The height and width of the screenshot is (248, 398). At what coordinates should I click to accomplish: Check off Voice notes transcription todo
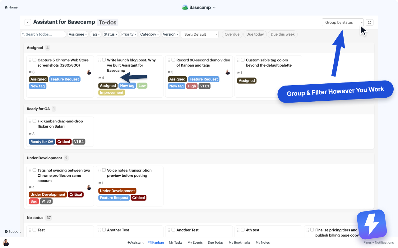click(x=104, y=170)
